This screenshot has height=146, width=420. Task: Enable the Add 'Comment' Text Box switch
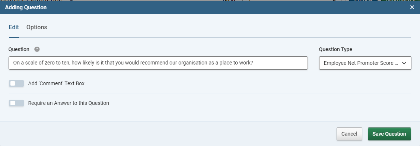[16, 83]
